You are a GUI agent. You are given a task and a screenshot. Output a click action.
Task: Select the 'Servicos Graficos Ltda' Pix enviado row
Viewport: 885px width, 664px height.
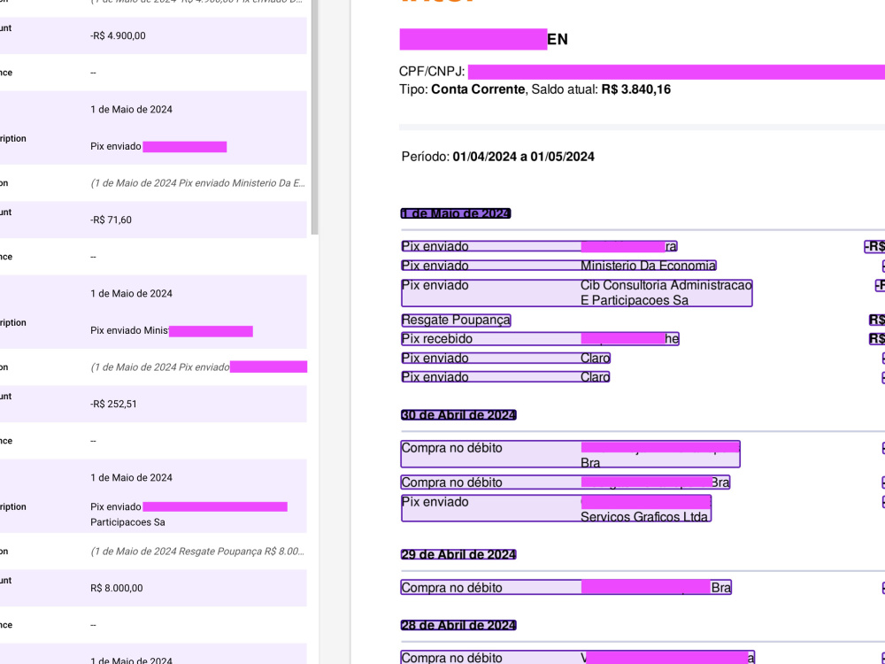556,508
